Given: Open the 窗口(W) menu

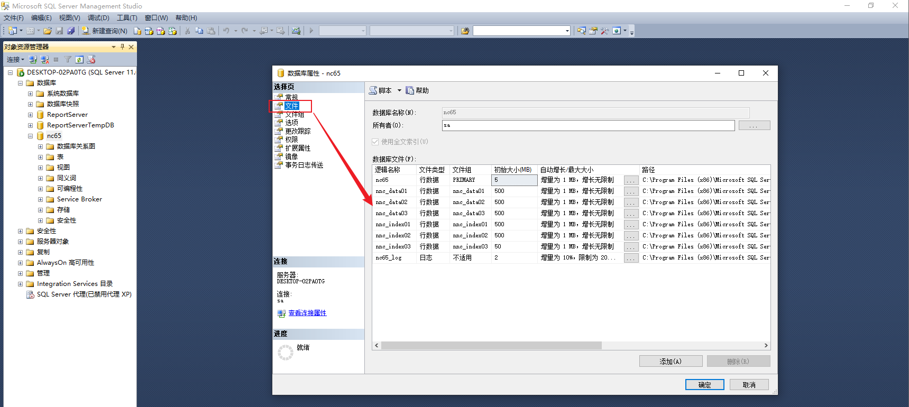Looking at the screenshot, I should pos(156,18).
